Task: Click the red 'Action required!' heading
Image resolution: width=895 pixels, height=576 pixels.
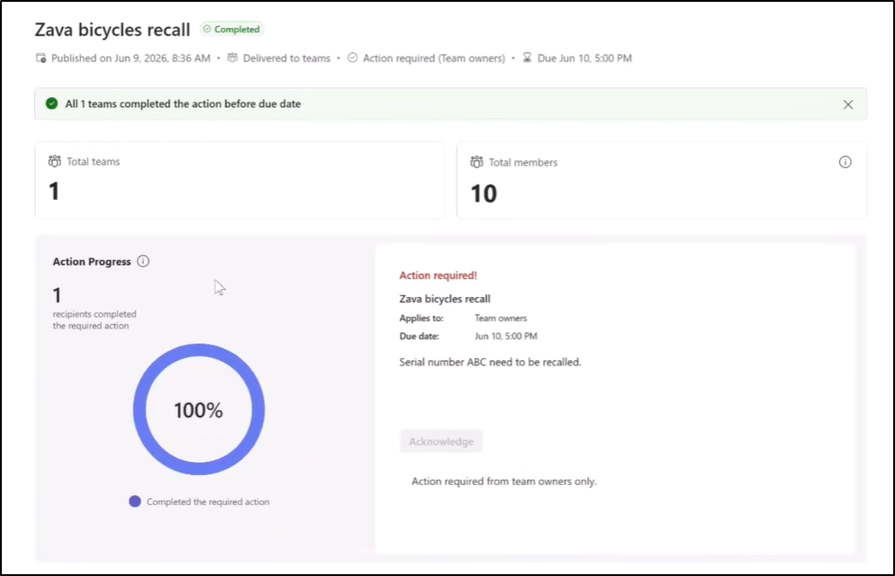Action: [x=438, y=275]
